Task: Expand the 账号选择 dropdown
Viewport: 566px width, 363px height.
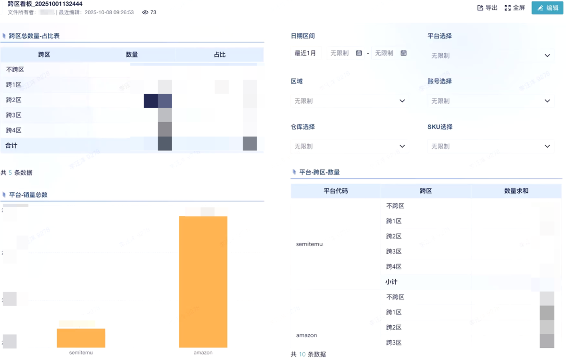Action: (x=491, y=101)
